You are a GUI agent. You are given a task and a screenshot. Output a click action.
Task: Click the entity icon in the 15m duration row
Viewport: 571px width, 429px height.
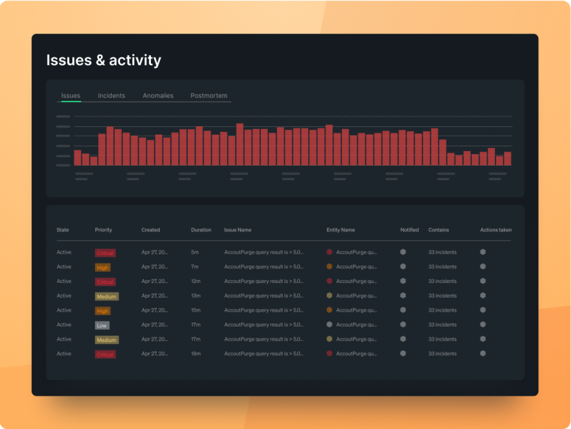[x=329, y=310]
